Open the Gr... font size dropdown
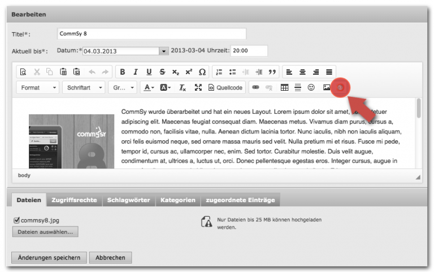This screenshot has height=272, width=434. (x=123, y=88)
